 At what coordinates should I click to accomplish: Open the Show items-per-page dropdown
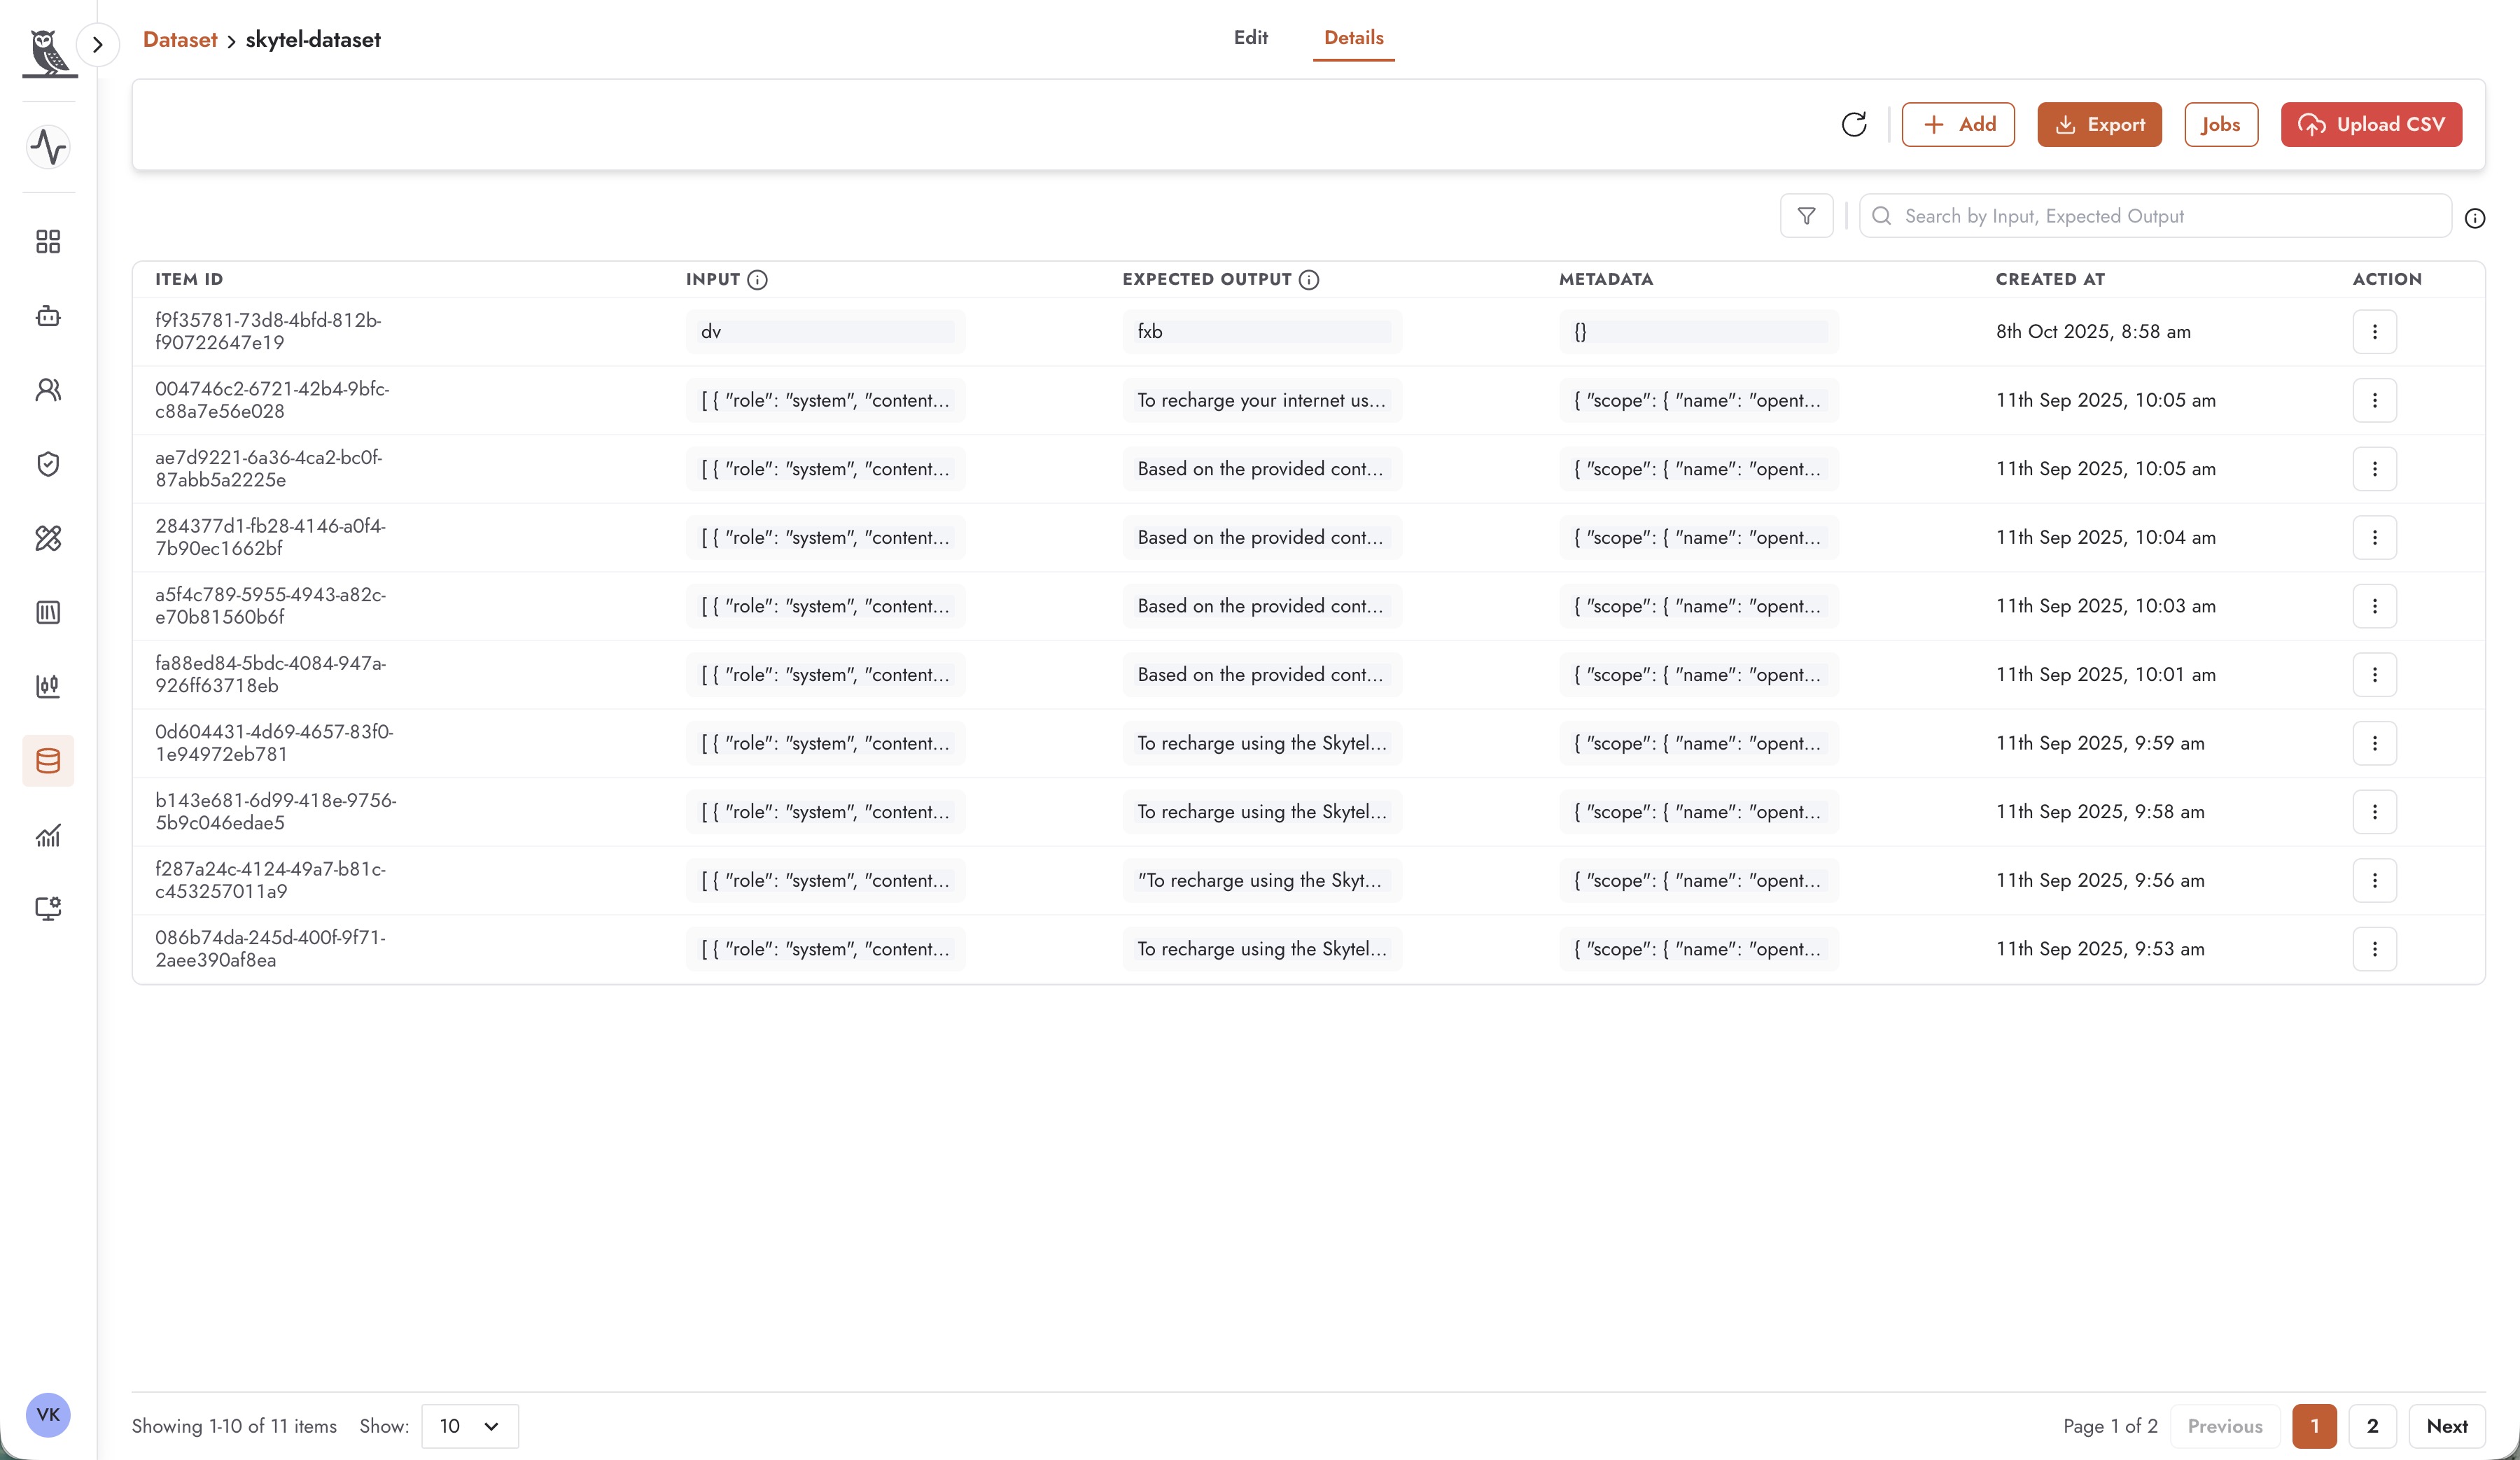click(470, 1426)
